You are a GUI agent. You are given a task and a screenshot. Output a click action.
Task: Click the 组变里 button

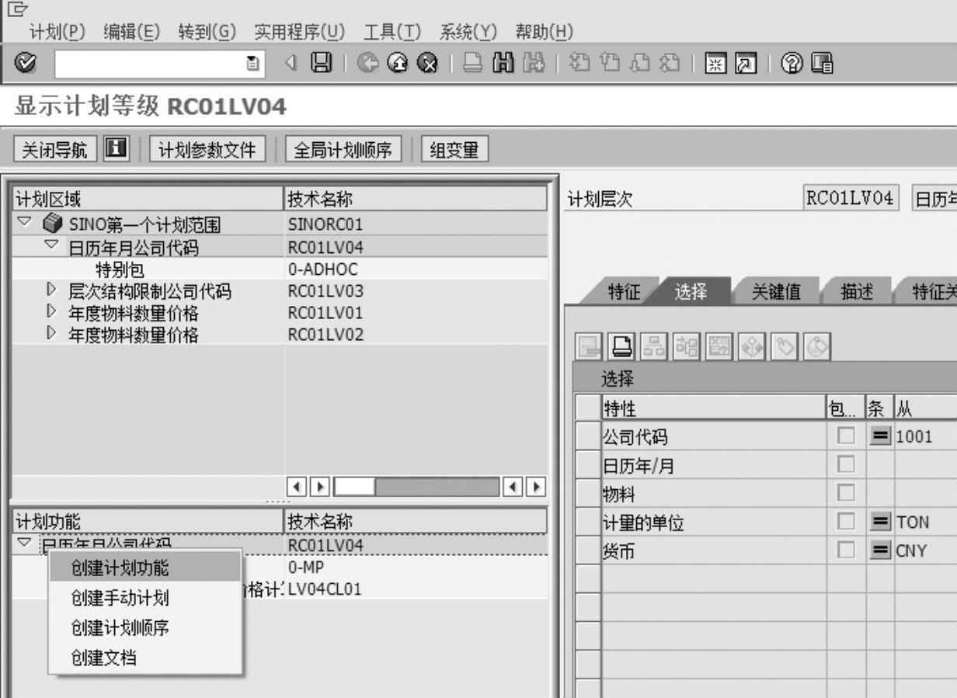[x=454, y=149]
